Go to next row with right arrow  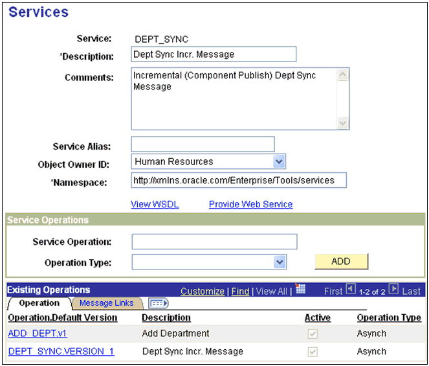coord(393,290)
